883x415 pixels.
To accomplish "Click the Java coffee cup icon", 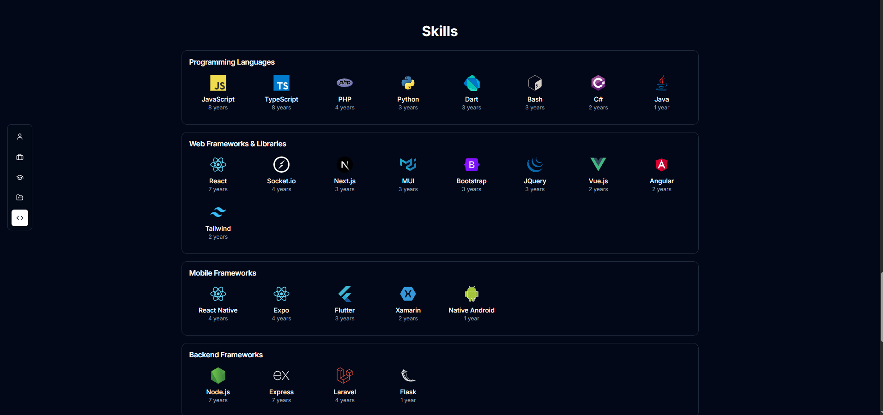I will (662, 83).
